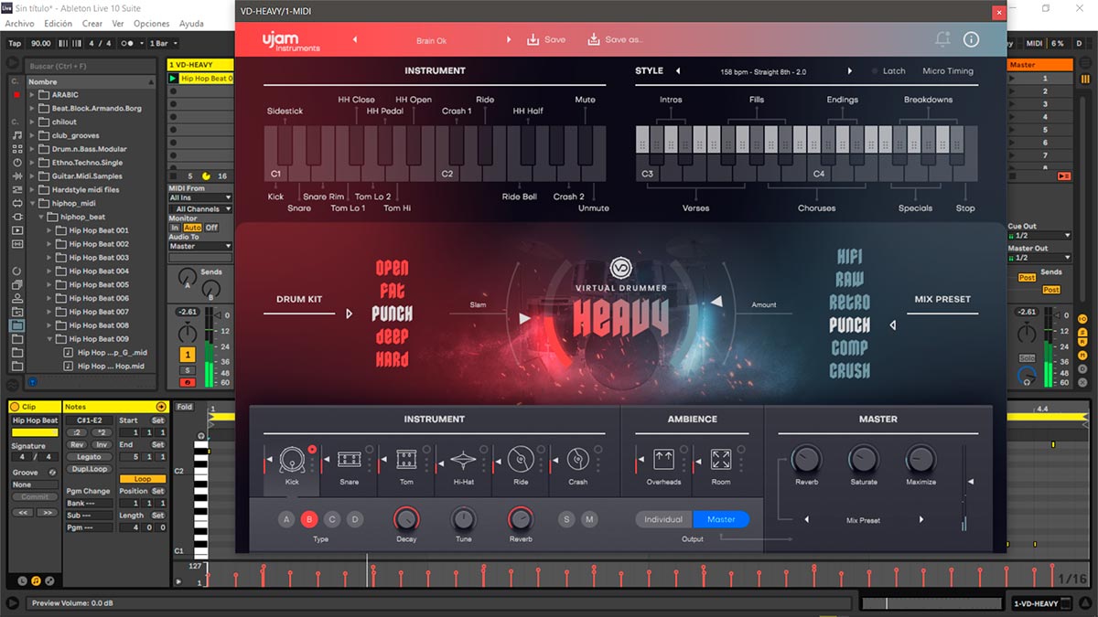
Task: Open Clips category in Ableton browser sidebar
Action: point(16,230)
